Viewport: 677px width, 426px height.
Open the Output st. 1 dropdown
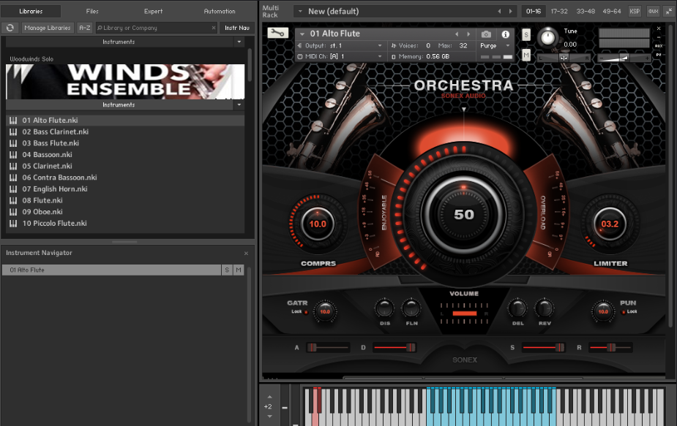340,45
